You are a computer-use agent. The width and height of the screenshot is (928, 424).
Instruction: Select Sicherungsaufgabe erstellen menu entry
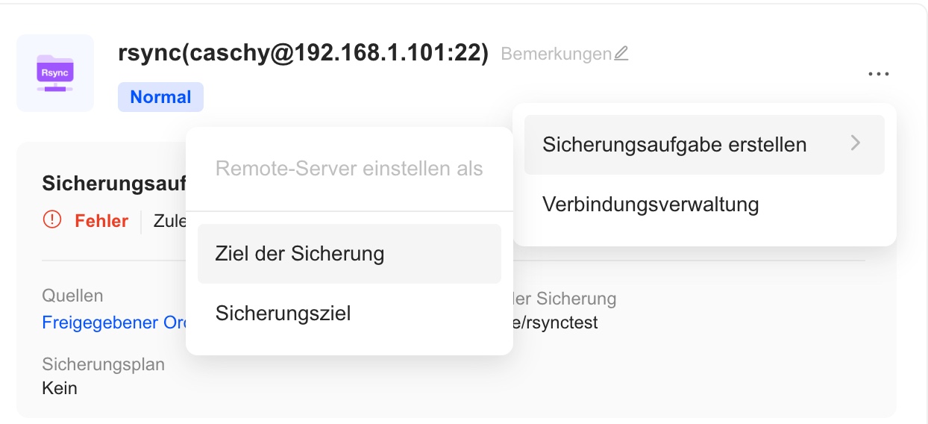coord(674,144)
